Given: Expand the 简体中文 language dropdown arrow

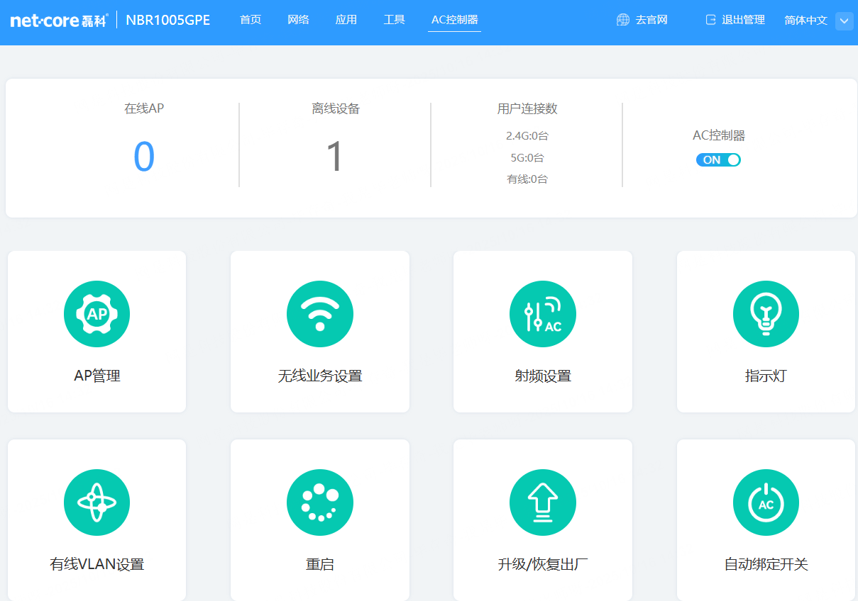Looking at the screenshot, I should click(x=844, y=21).
